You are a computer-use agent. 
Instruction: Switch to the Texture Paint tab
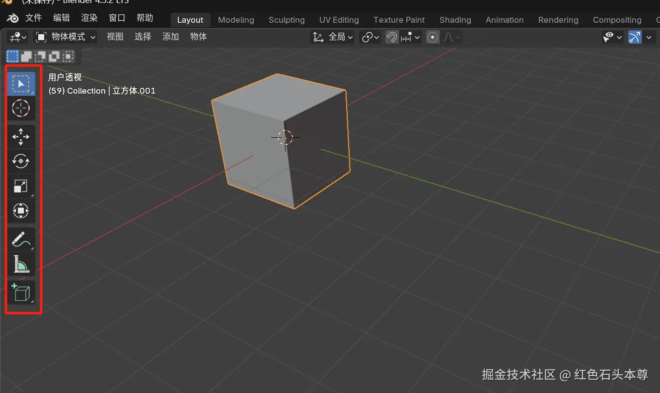pos(399,20)
